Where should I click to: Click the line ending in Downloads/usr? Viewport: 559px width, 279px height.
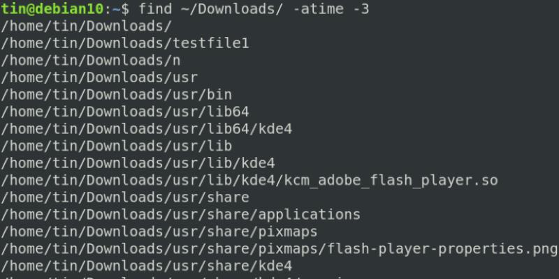pyautogui.click(x=99, y=77)
